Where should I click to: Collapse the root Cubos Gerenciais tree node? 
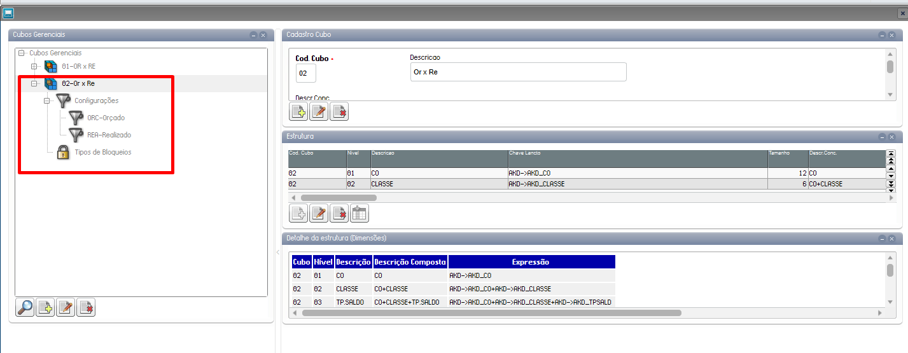click(x=22, y=53)
